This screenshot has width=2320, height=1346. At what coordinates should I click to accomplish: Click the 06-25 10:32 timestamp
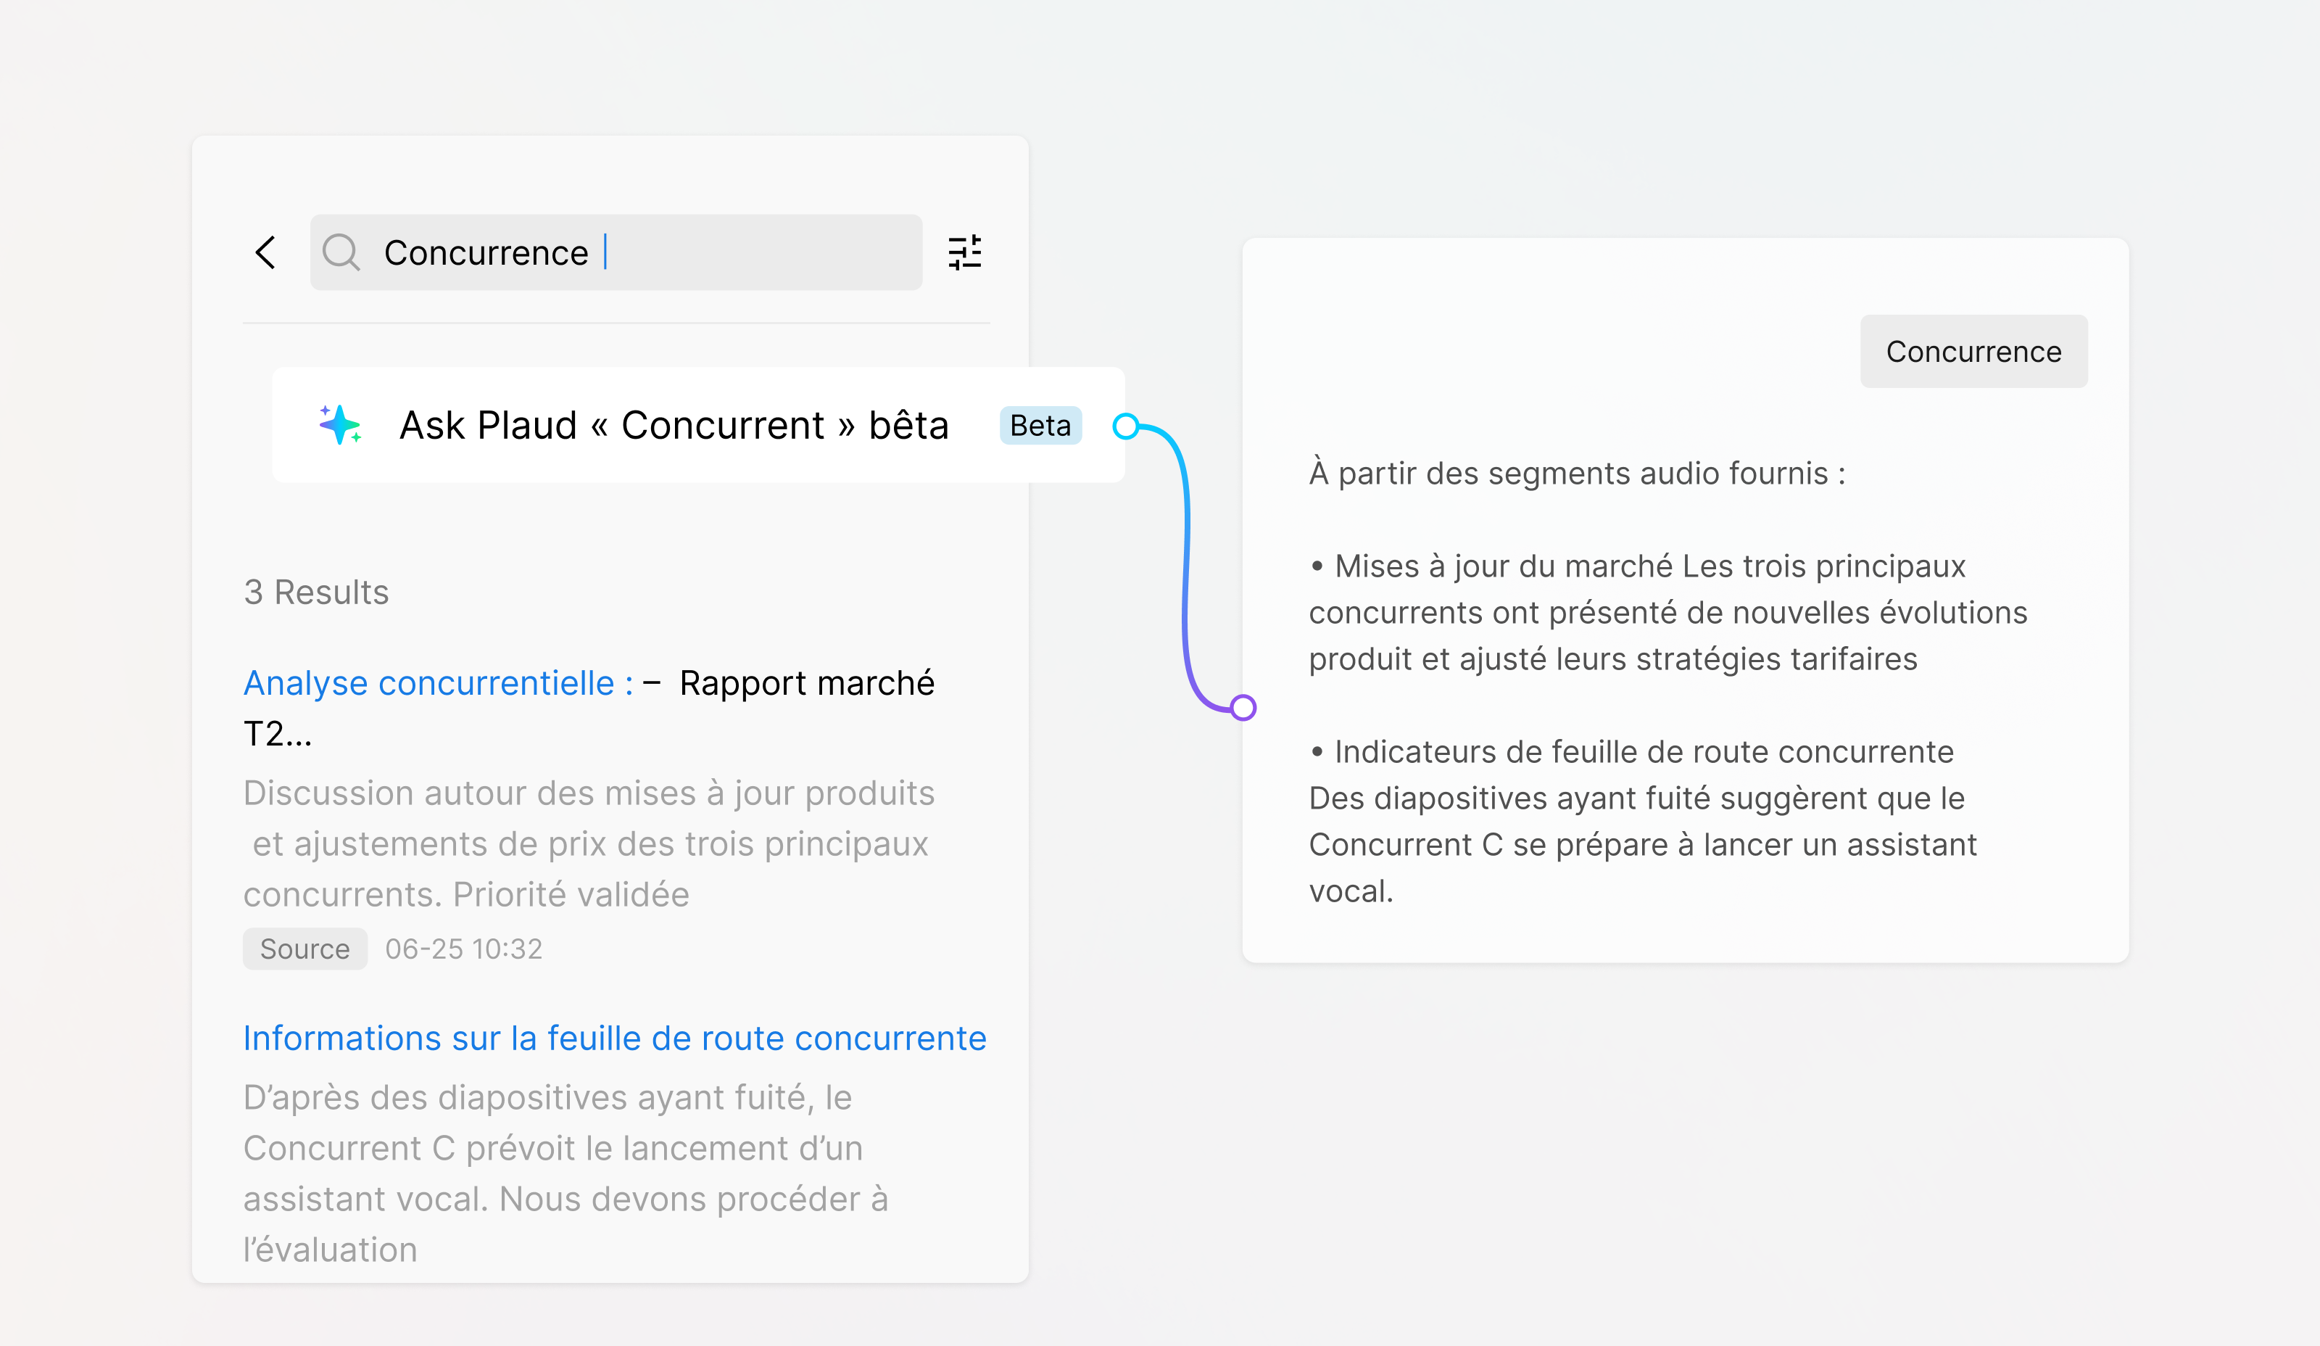464,949
